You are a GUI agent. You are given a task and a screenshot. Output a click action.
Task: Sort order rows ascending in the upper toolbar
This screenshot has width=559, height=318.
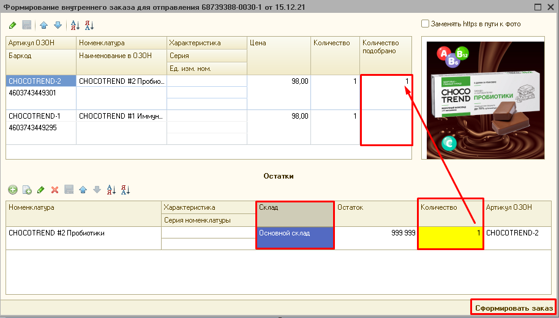pyautogui.click(x=75, y=25)
